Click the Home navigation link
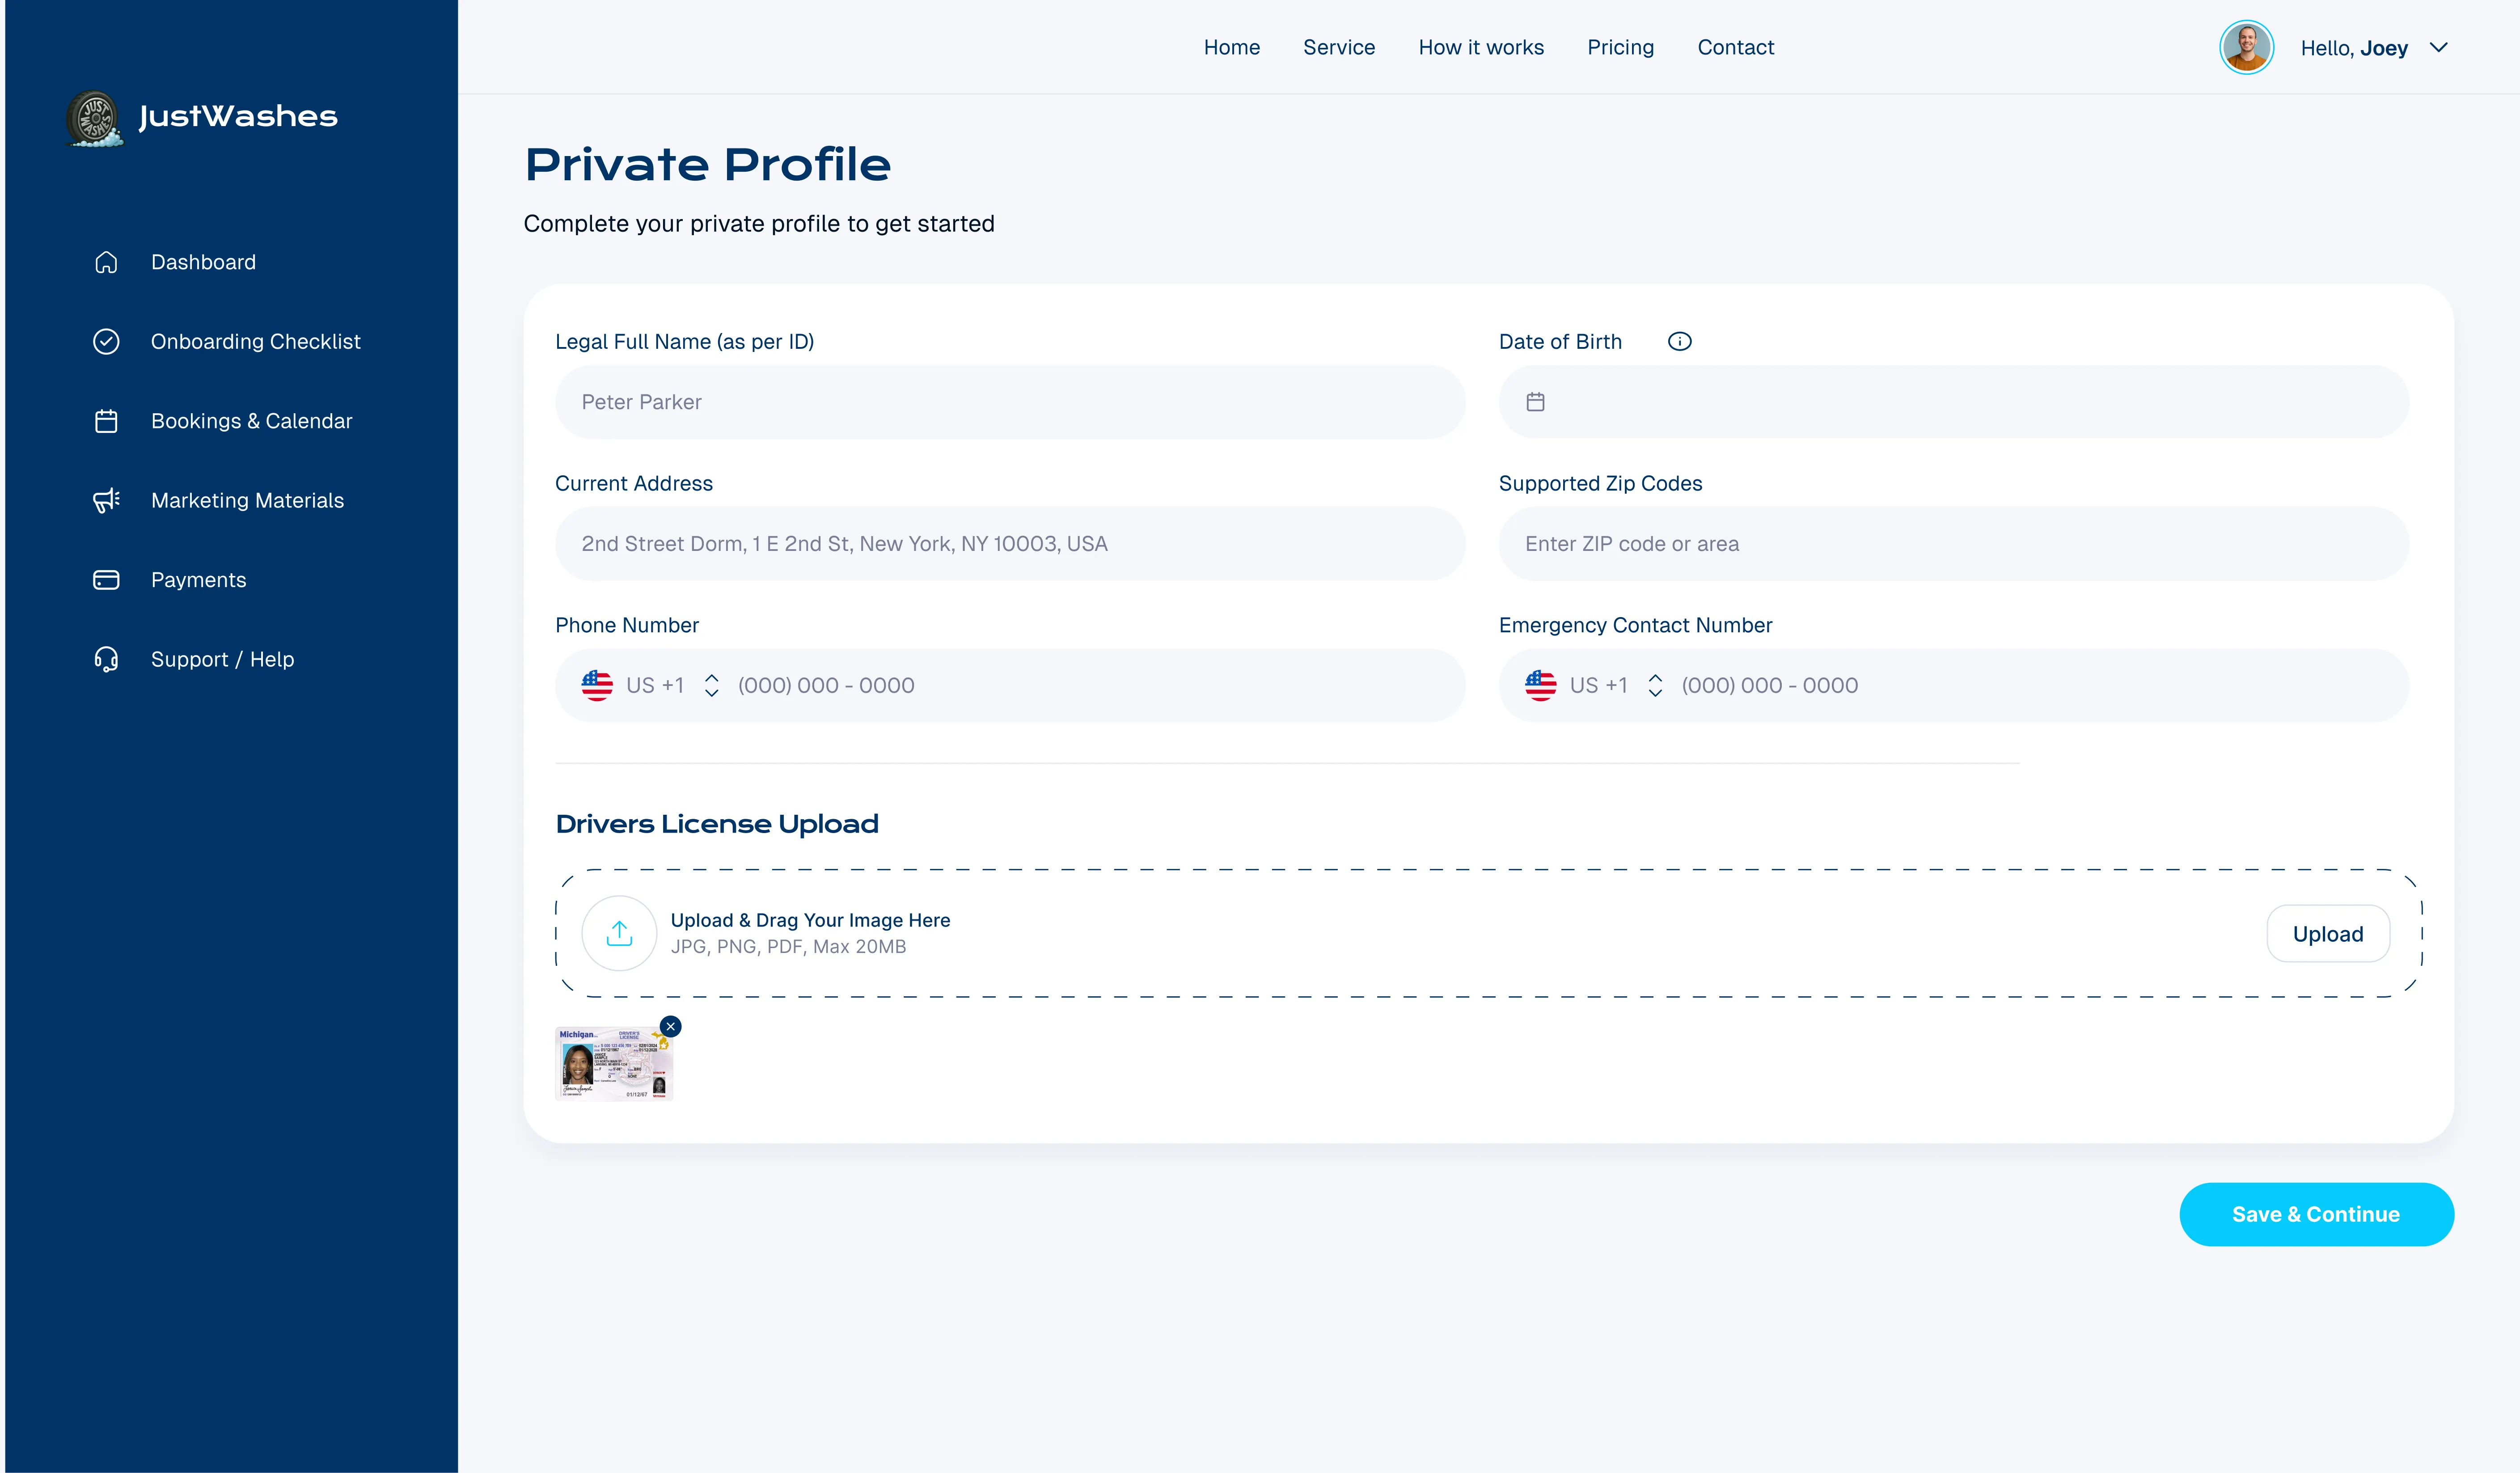Image resolution: width=2520 pixels, height=1473 pixels. pyautogui.click(x=1232, y=47)
